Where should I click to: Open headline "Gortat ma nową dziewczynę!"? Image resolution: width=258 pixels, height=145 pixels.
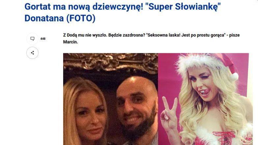[x=84, y=7]
